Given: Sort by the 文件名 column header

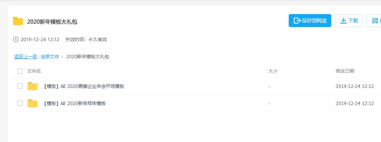Looking at the screenshot, I should tap(34, 71).
